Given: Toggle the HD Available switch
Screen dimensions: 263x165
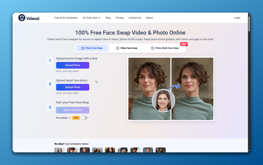Looking at the screenshot, I should (x=84, y=118).
